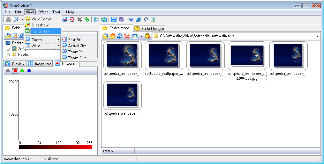Viewport: 324px width, 164px height.
Task: Click the 1.148 sec status text
Action: (51, 159)
